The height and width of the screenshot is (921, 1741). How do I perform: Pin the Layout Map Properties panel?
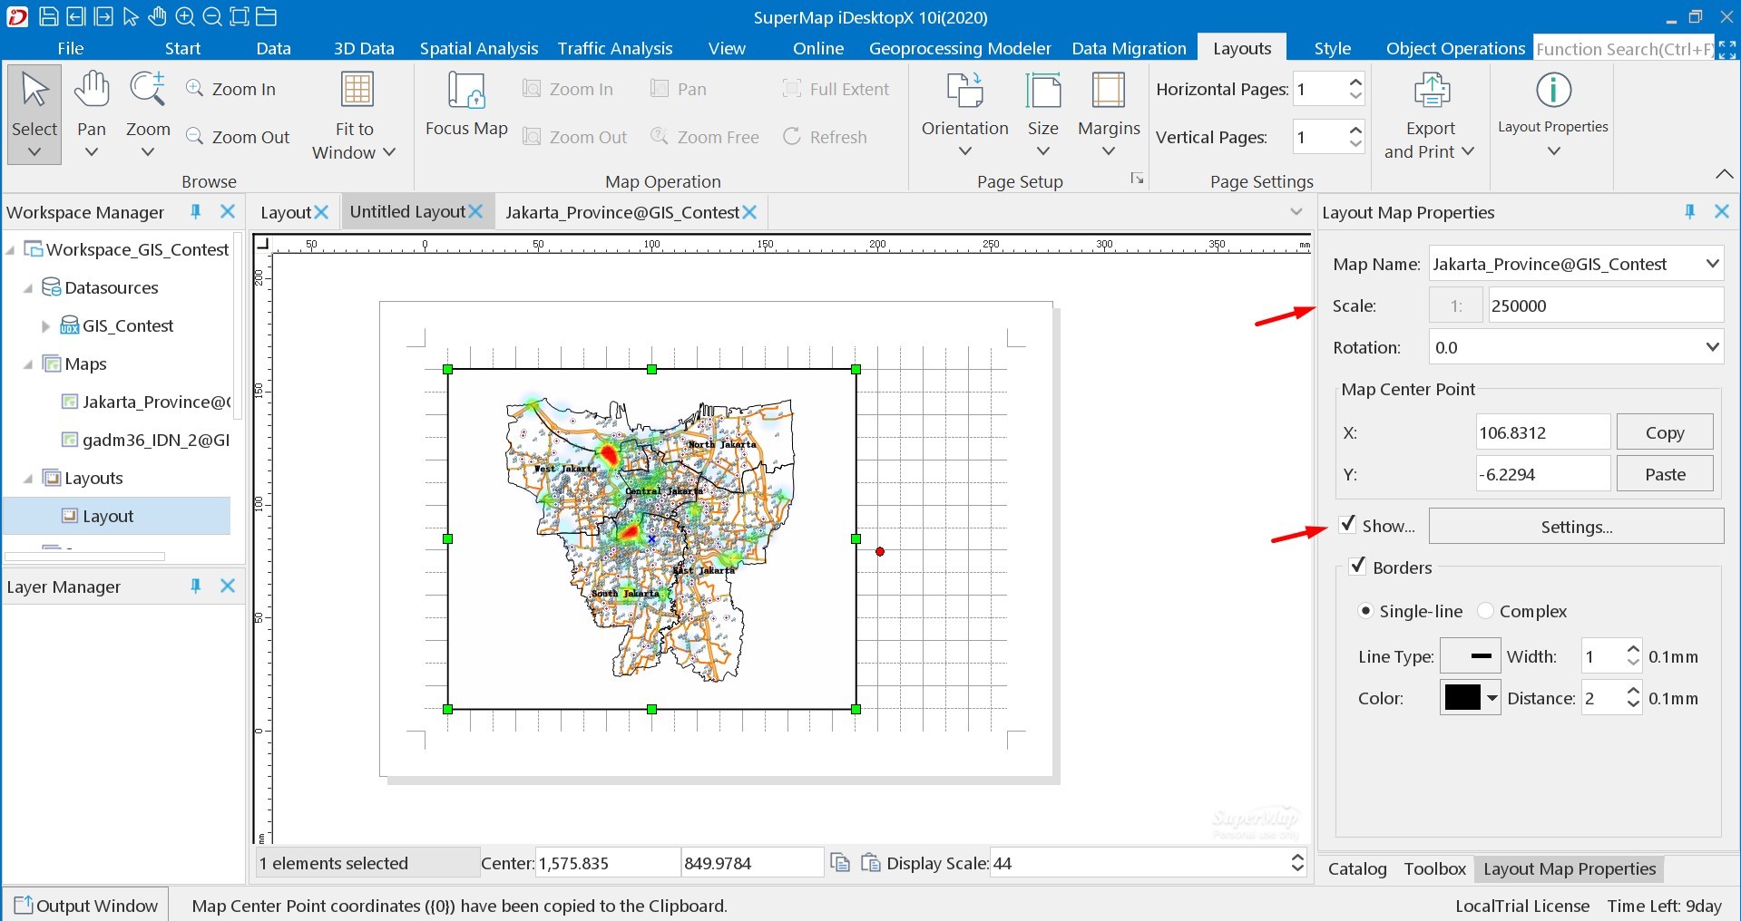pos(1689,211)
